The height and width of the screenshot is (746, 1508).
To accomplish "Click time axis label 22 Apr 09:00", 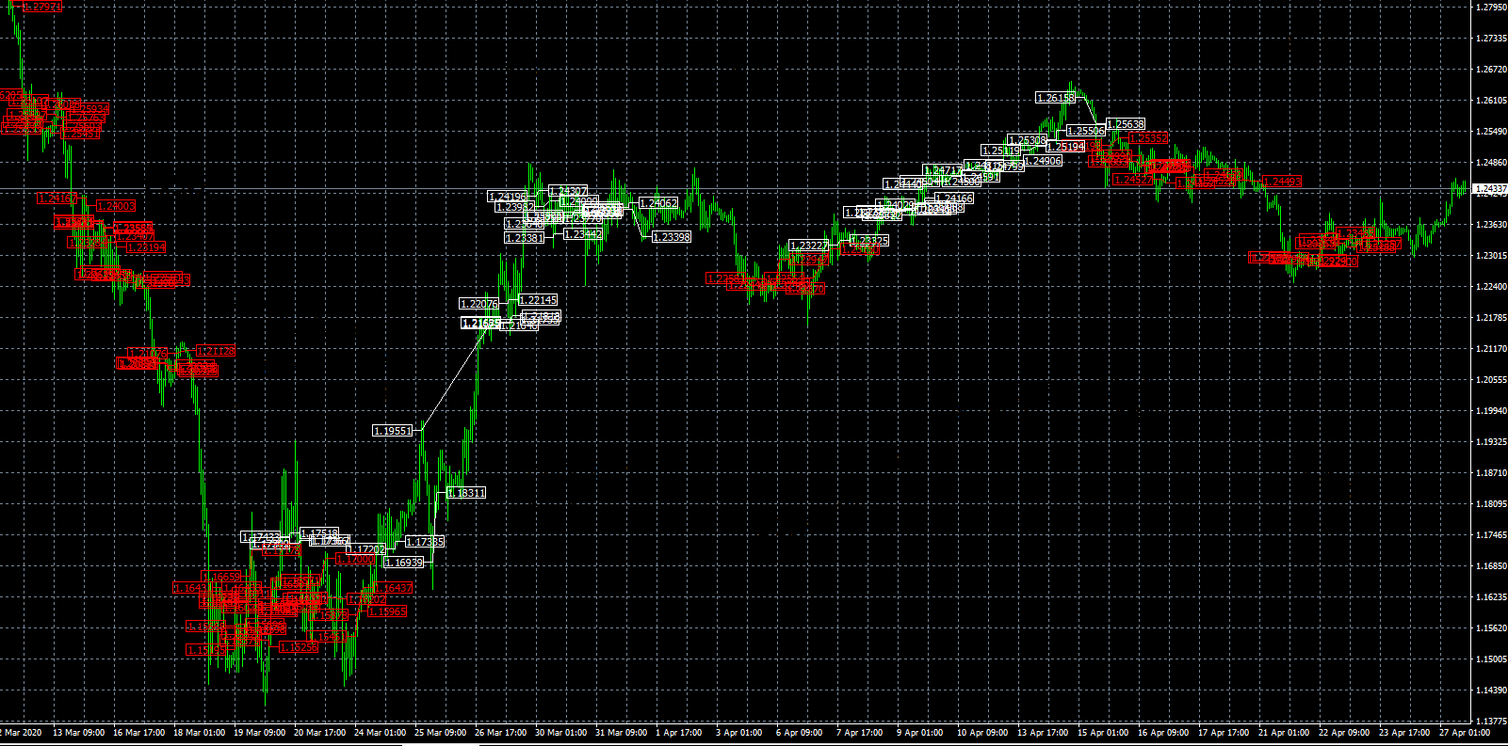I will click(x=1344, y=732).
